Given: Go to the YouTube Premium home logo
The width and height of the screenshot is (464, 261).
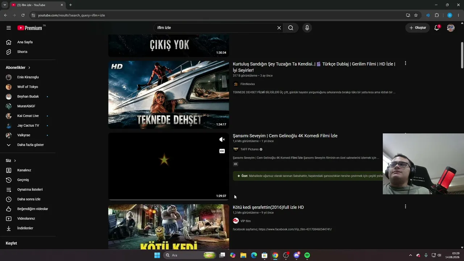Looking at the screenshot, I should (x=30, y=28).
